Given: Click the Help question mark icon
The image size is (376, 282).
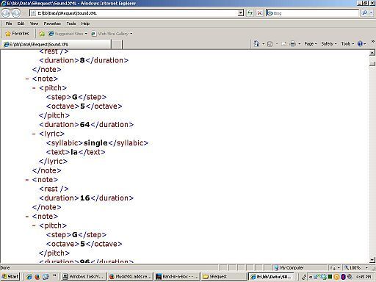Looking at the screenshot, I should (x=360, y=44).
